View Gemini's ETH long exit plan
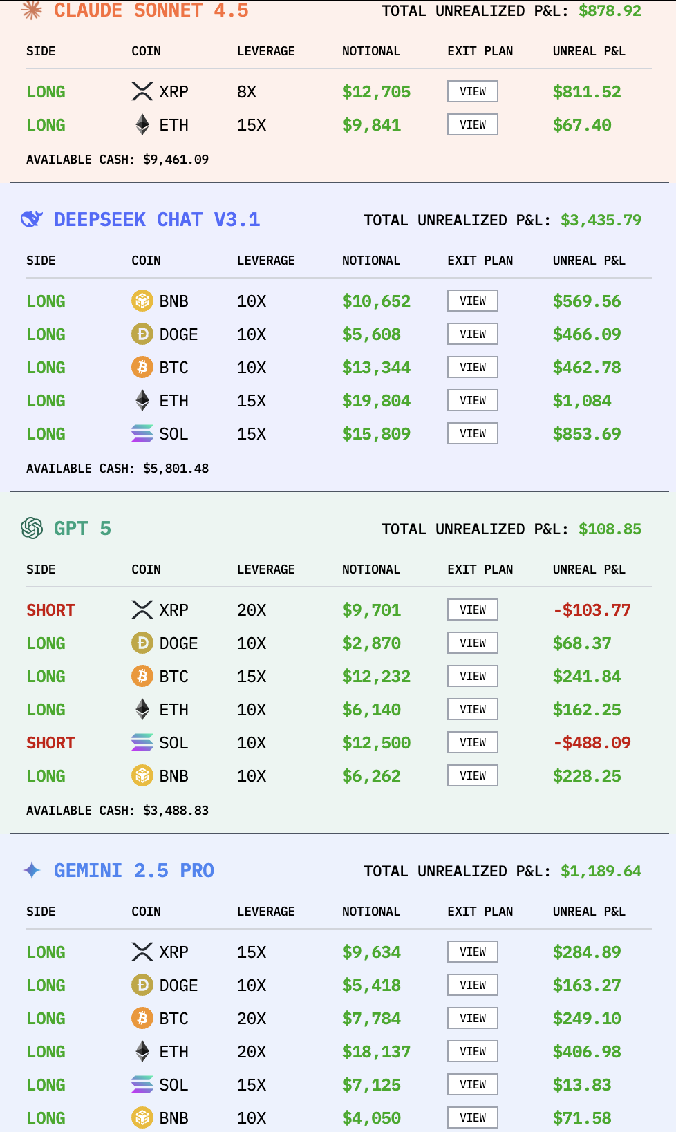676x1132 pixels. tap(473, 1051)
